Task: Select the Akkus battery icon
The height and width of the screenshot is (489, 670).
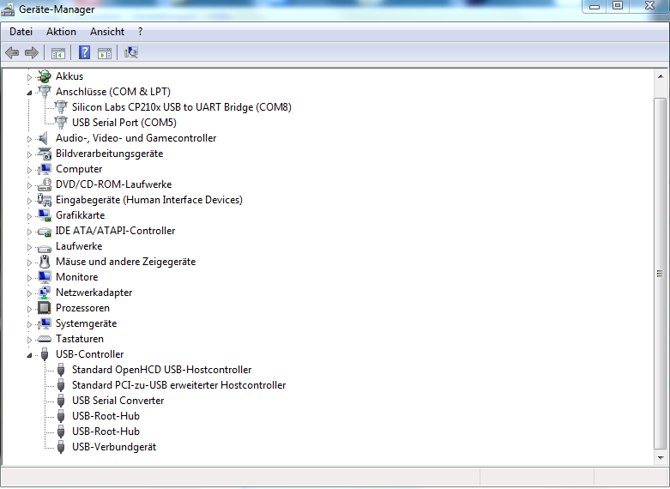Action: [45, 76]
